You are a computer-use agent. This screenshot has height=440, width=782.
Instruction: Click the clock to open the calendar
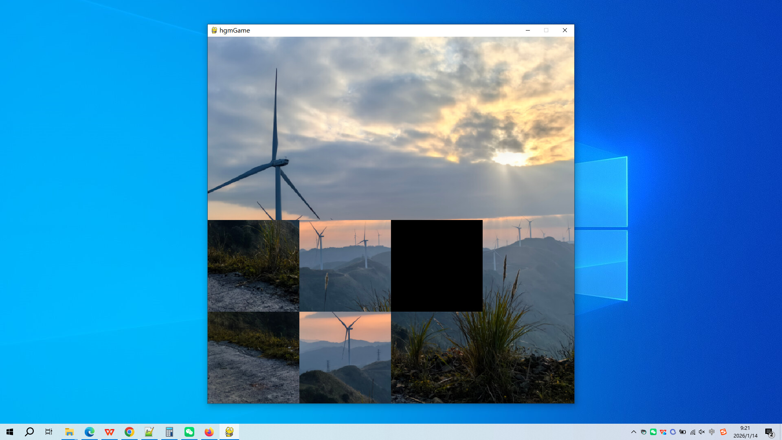pyautogui.click(x=745, y=431)
